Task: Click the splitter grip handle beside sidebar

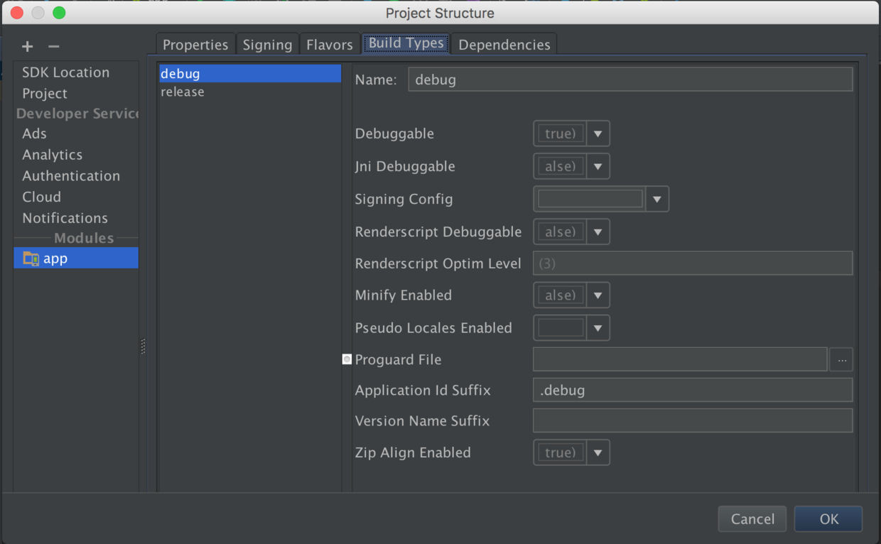Action: tap(143, 347)
